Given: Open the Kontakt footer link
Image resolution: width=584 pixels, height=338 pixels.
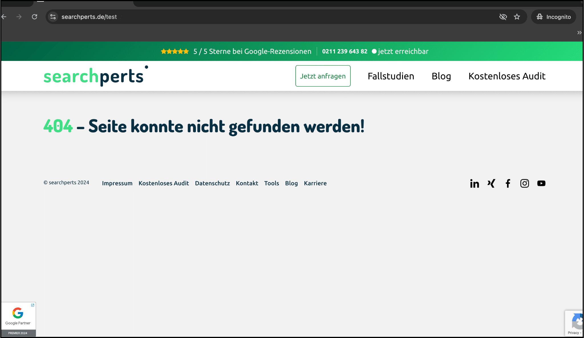Looking at the screenshot, I should tap(247, 183).
